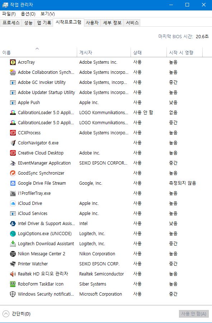Viewport: 212px width, 323px height.
Task: Click publisher Nikon Corporation
Action: 97,254
